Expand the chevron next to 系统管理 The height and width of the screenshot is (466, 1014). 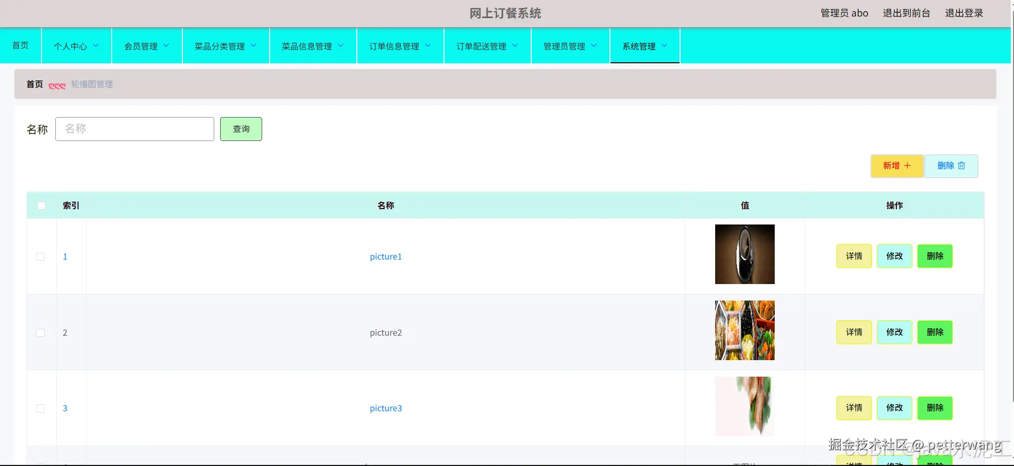click(664, 46)
